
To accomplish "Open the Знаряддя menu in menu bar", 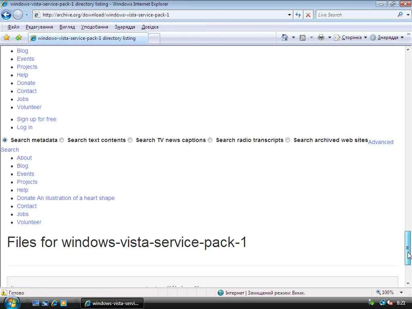I will click(x=125, y=27).
